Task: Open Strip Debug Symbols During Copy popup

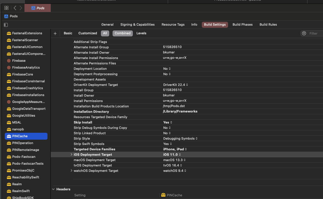Action: tap(167, 128)
